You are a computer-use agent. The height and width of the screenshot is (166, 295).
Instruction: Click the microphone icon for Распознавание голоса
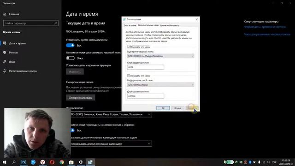pyautogui.click(x=5, y=71)
